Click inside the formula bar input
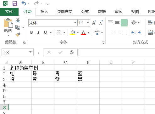 (x=117, y=52)
